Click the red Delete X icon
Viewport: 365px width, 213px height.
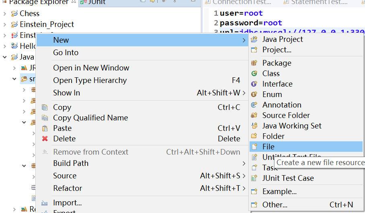pos(45,139)
